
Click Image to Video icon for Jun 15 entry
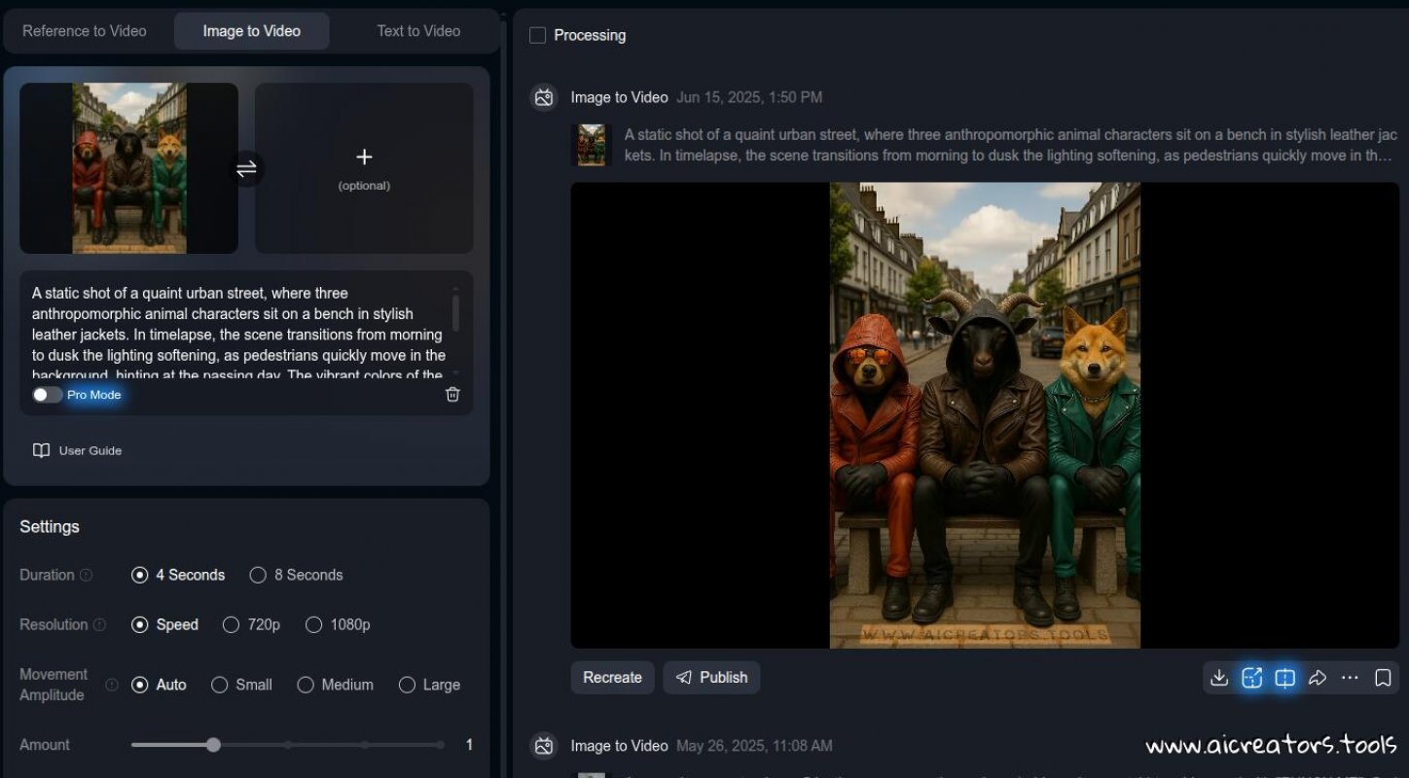point(544,97)
